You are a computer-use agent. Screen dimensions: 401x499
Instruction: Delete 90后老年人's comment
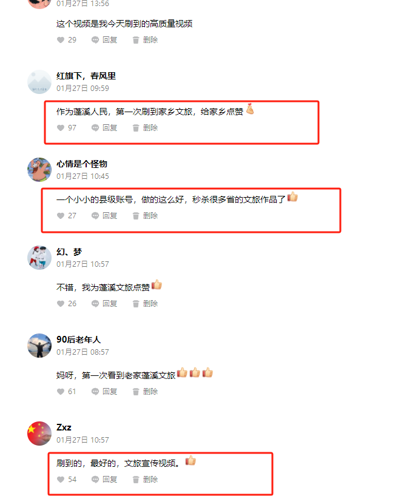pyautogui.click(x=145, y=392)
